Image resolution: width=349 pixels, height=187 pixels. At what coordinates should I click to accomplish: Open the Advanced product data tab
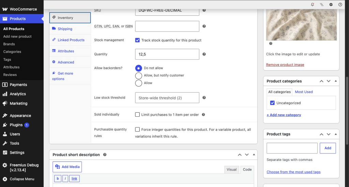pyautogui.click(x=70, y=62)
